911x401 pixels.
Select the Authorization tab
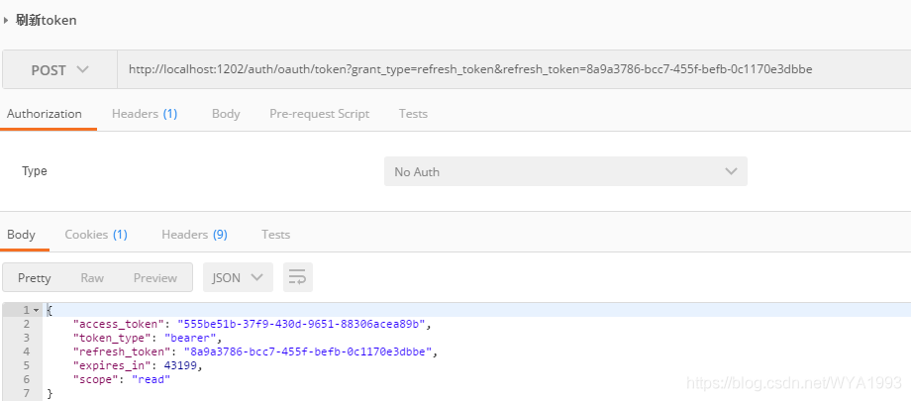(x=45, y=114)
